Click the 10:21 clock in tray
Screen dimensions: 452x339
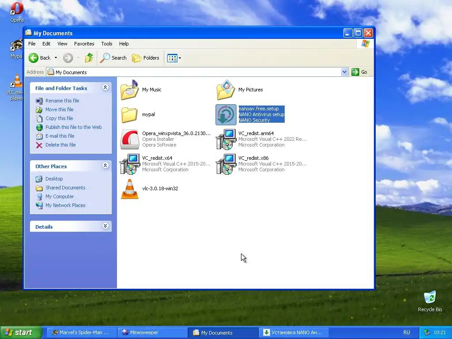pyautogui.click(x=440, y=333)
